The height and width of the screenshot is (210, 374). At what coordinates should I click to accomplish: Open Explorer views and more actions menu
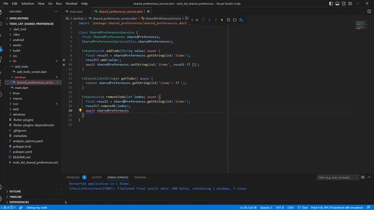pos(56,12)
